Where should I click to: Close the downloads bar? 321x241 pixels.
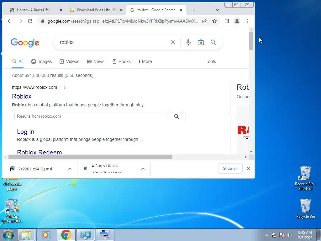tap(248, 169)
